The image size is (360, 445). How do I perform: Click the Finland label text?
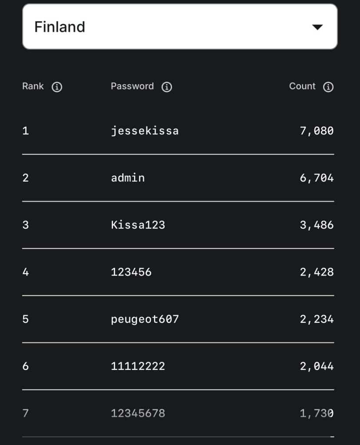coord(59,27)
